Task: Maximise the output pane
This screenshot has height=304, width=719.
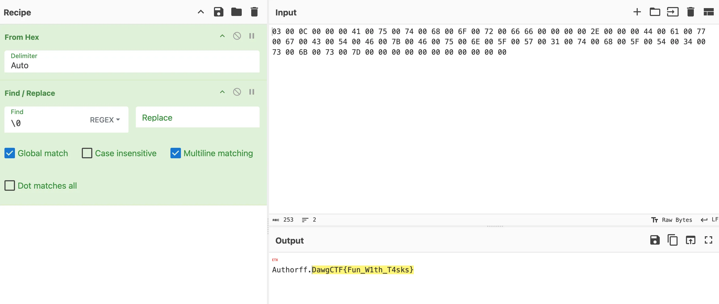Action: click(x=708, y=240)
